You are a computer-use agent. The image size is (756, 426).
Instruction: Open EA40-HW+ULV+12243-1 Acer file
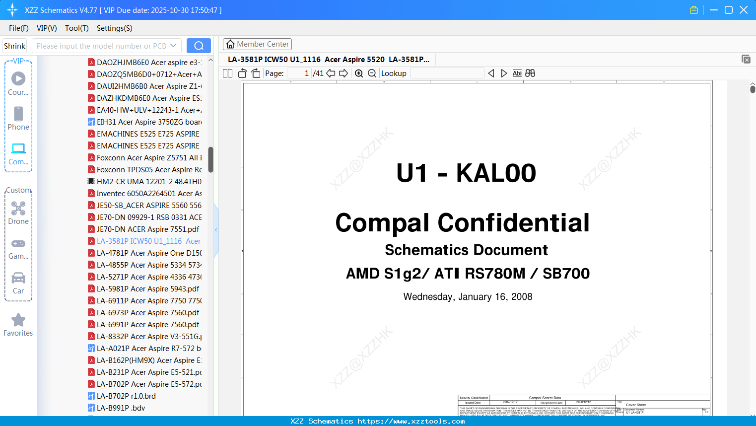[144, 110]
